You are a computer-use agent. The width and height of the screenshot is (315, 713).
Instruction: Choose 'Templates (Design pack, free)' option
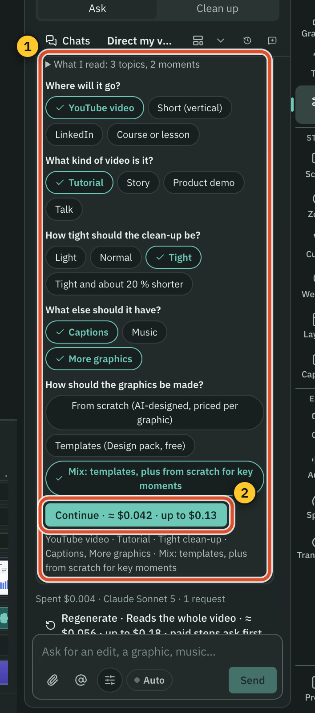[x=120, y=446]
